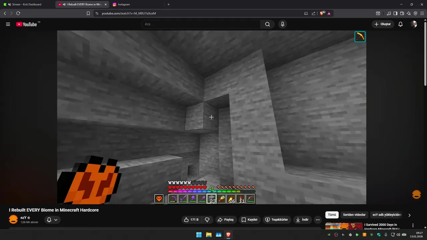Image resolution: width=427 pixels, height=240 pixels.
Task: Click the 'Teşekkürler' thanks button
Action: point(277,220)
